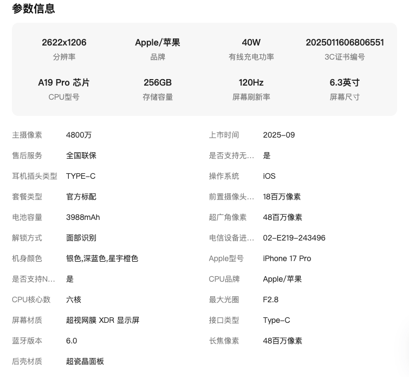The image size is (409, 377).
Task: Click the iPhone 17 Pro Apple model value
Action: pyautogui.click(x=287, y=258)
